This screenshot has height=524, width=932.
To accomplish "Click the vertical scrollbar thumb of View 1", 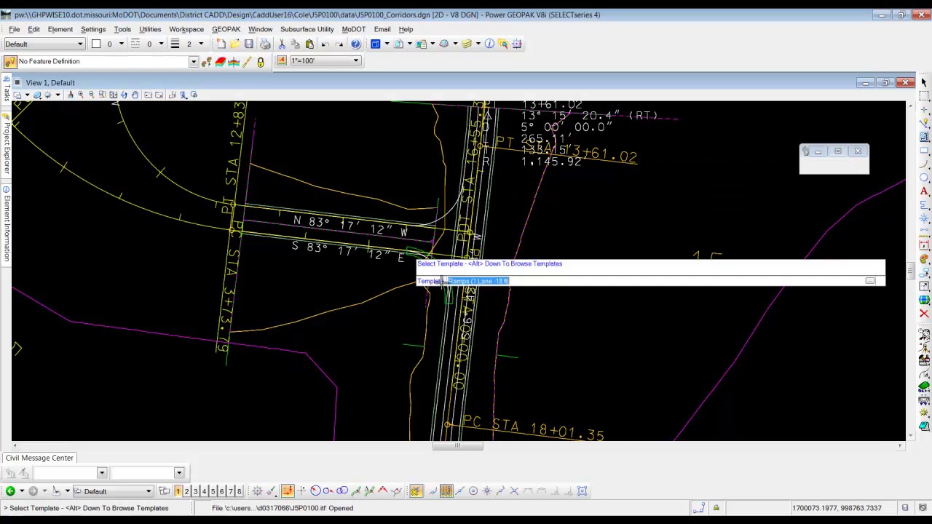I will [910, 271].
